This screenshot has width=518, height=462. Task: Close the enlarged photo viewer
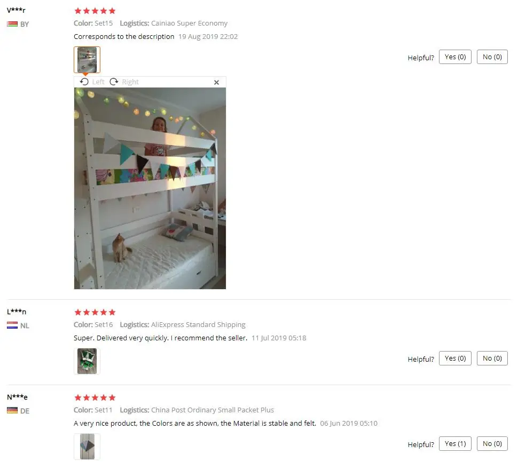click(x=216, y=82)
